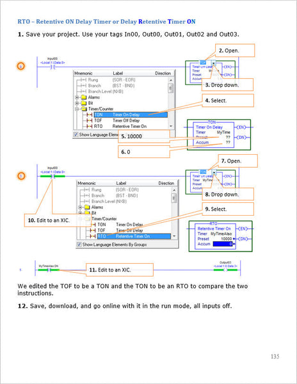297x384 pixels.
Task: Open the drop-down arrow on rung 3 timer box
Action: 214,173
